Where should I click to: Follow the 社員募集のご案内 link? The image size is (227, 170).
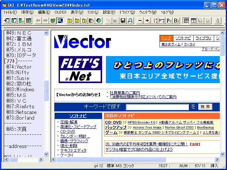125,93
